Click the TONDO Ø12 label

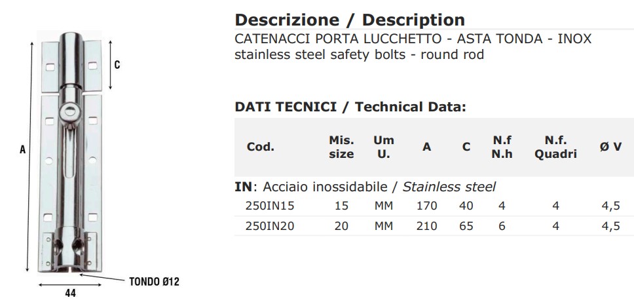click(154, 282)
